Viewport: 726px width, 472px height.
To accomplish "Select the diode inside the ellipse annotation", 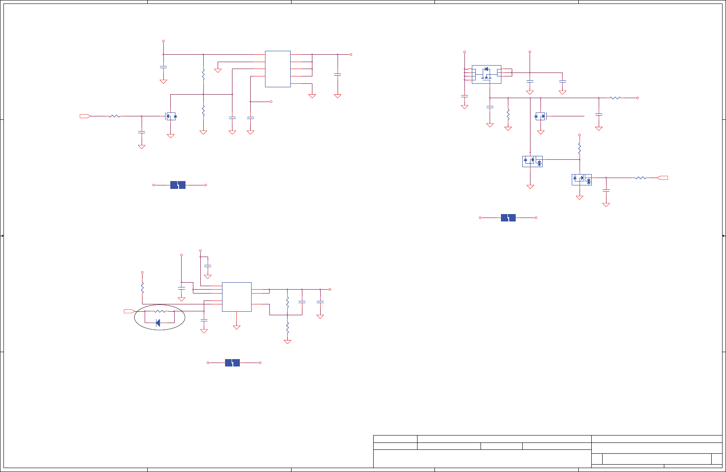I will 158,323.
